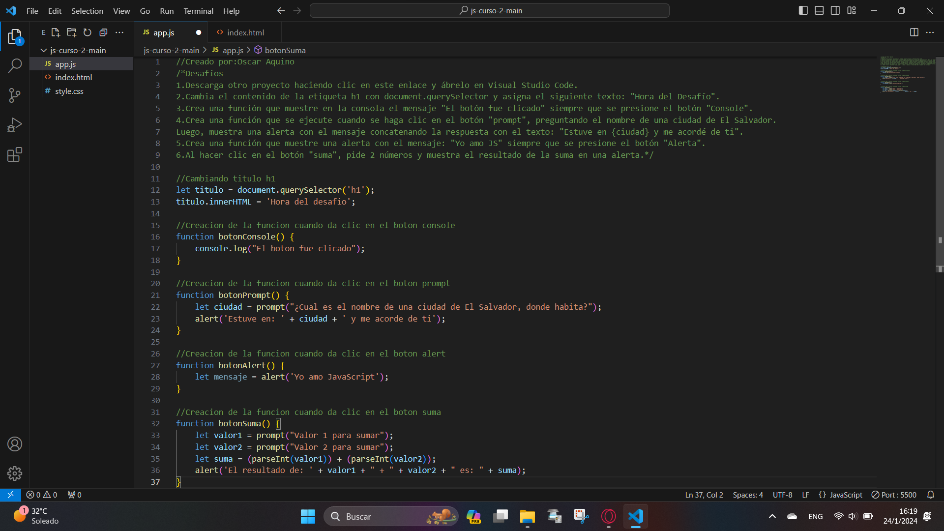944x531 pixels.
Task: Toggle bottom panel visibility
Action: tap(819, 10)
